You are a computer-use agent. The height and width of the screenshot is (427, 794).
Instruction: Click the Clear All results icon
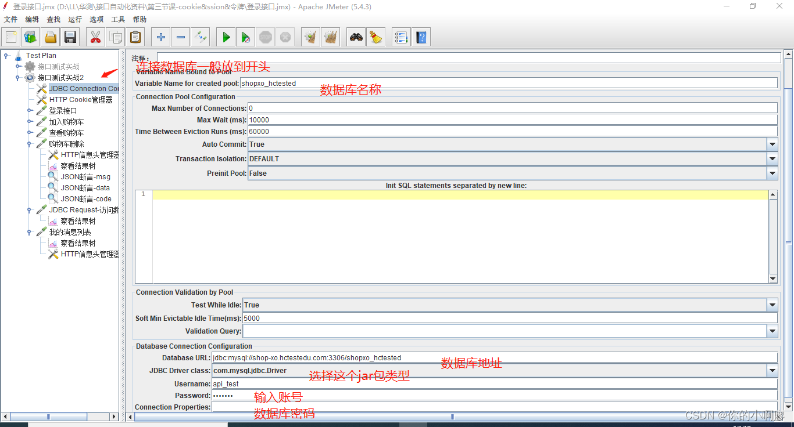pyautogui.click(x=331, y=38)
